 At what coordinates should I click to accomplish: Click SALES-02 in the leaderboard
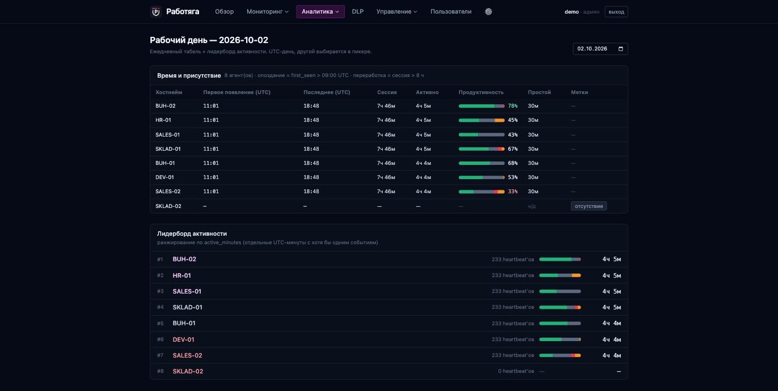188,355
